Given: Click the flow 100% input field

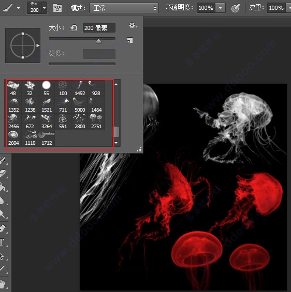Looking at the screenshot, I should pos(277,8).
